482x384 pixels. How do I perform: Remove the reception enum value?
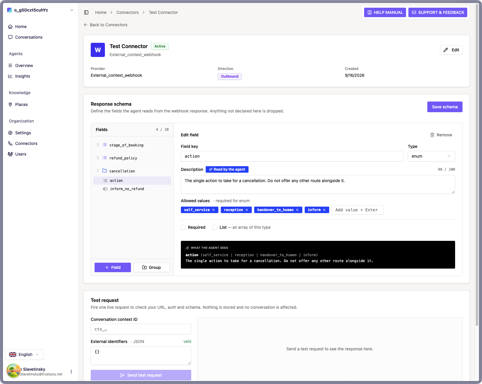[x=247, y=210]
